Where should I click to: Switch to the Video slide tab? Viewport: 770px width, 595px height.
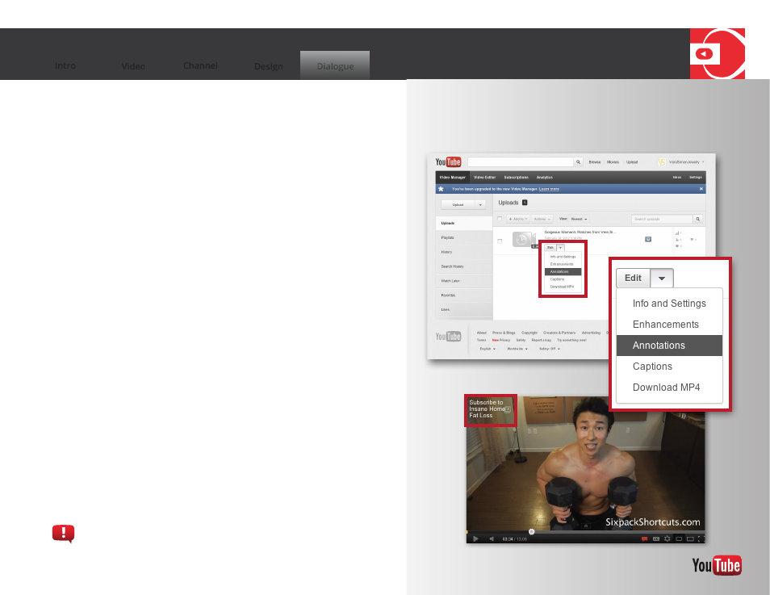coord(133,66)
